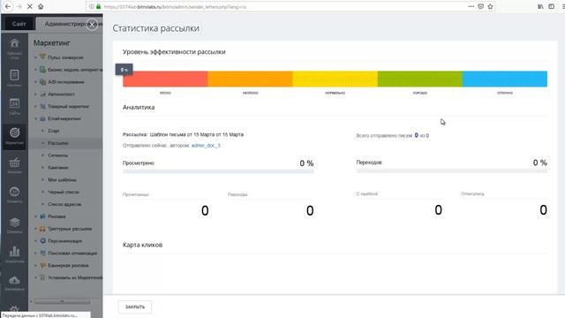This screenshot has height=318, width=565.
Task: Click the Статистика рассылки heading
Action: pos(155,28)
